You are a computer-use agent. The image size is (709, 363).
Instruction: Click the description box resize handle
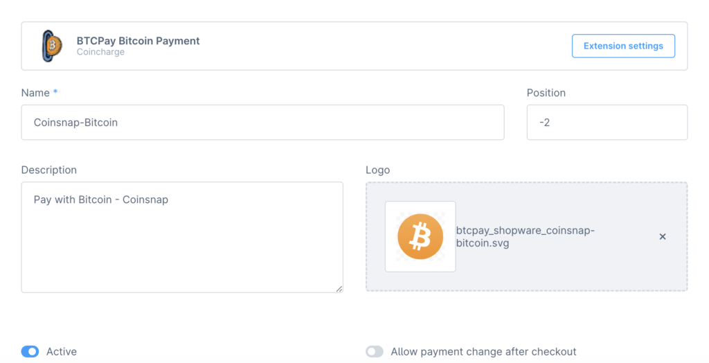(x=339, y=289)
